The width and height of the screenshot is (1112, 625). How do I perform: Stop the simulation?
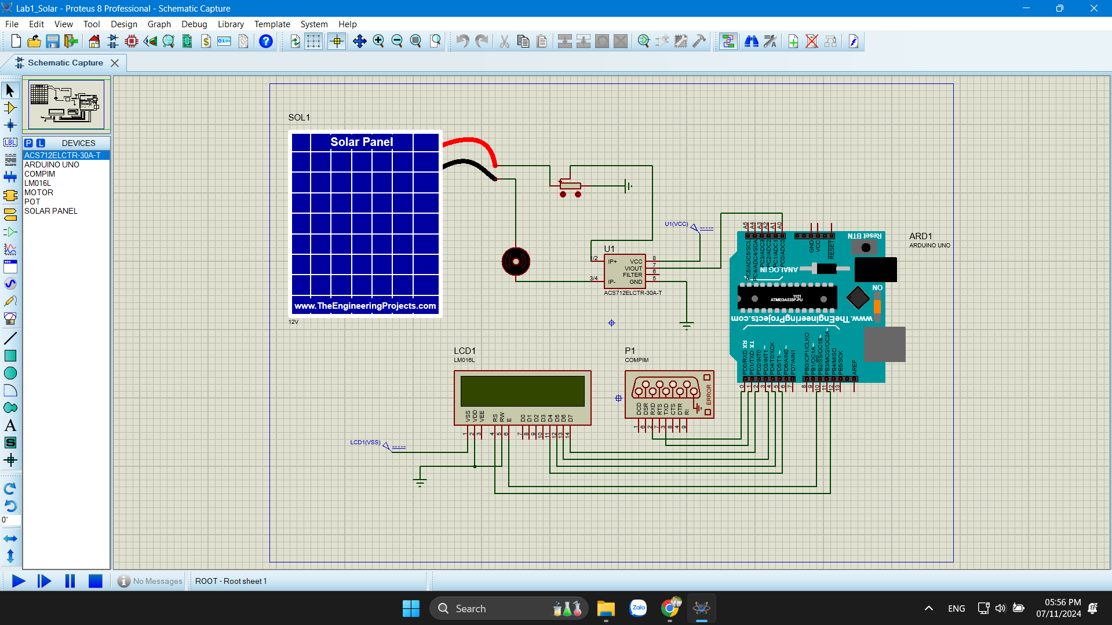96,581
